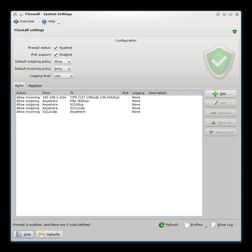Click the Overview back arrow icon
This screenshot has width=252, height=252.
(16, 21)
